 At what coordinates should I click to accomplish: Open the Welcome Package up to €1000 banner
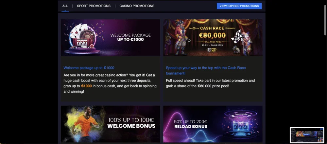pos(110,38)
